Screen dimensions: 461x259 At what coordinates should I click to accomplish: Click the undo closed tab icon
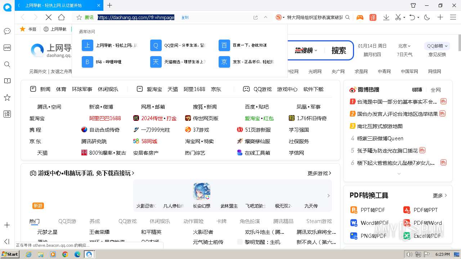pos(412,17)
